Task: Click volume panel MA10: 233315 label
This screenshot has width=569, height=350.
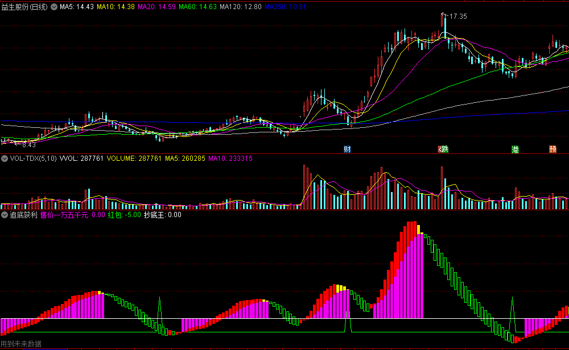Action: [230, 159]
